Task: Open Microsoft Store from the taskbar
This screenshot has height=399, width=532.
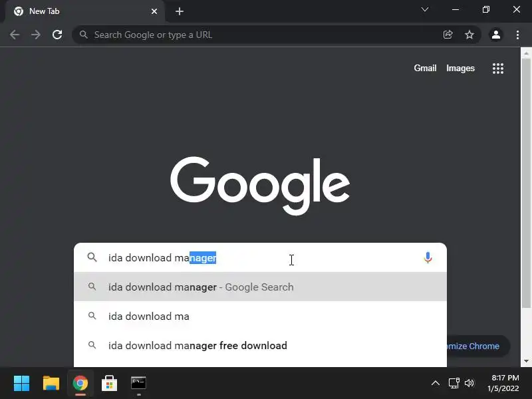Action: [109, 384]
